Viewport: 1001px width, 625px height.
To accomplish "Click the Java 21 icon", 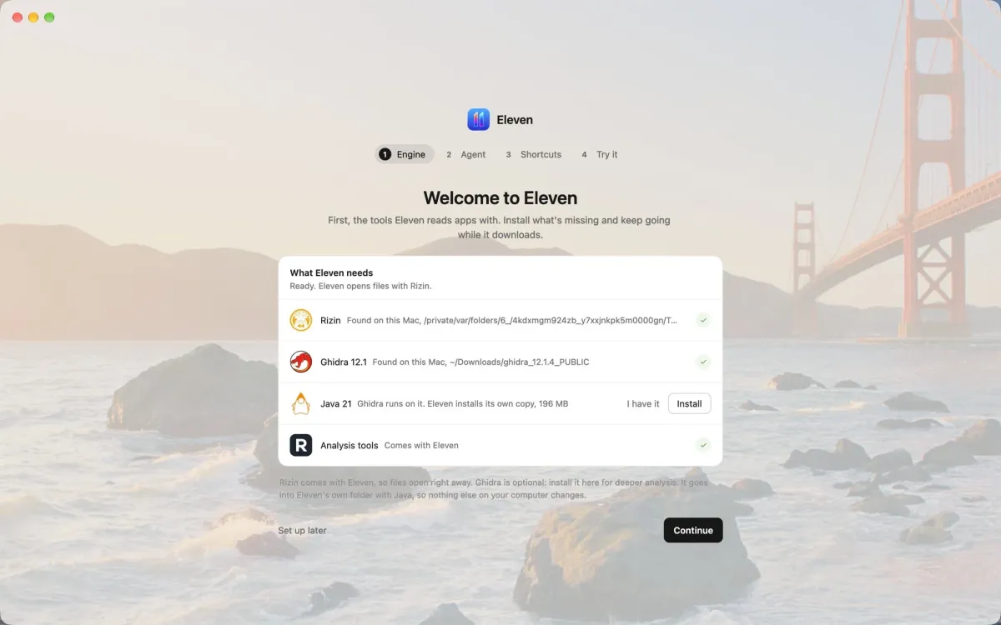I will pos(301,403).
